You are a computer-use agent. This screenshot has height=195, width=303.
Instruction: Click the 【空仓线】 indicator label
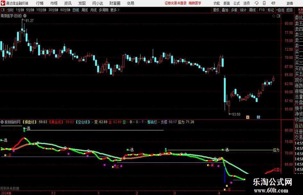click(82, 122)
